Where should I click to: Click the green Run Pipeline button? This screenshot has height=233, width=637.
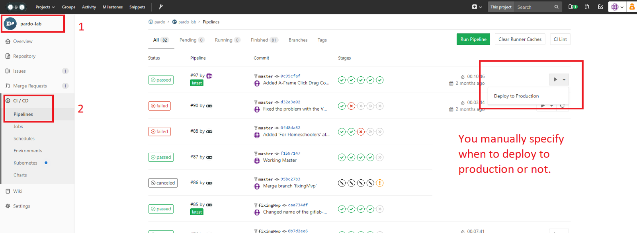point(473,39)
